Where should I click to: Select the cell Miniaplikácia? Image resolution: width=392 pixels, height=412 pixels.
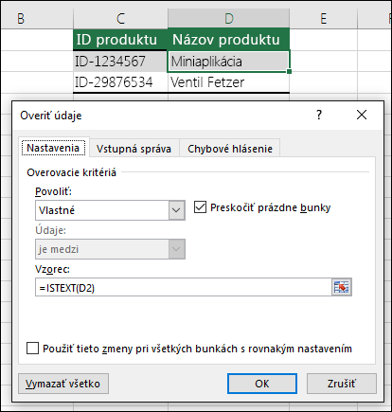pos(228,62)
